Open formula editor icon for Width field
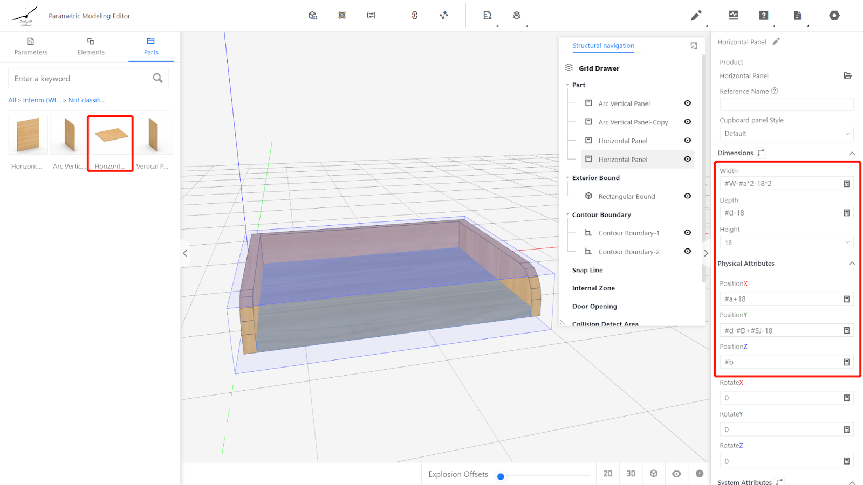This screenshot has height=485, width=863. point(846,184)
